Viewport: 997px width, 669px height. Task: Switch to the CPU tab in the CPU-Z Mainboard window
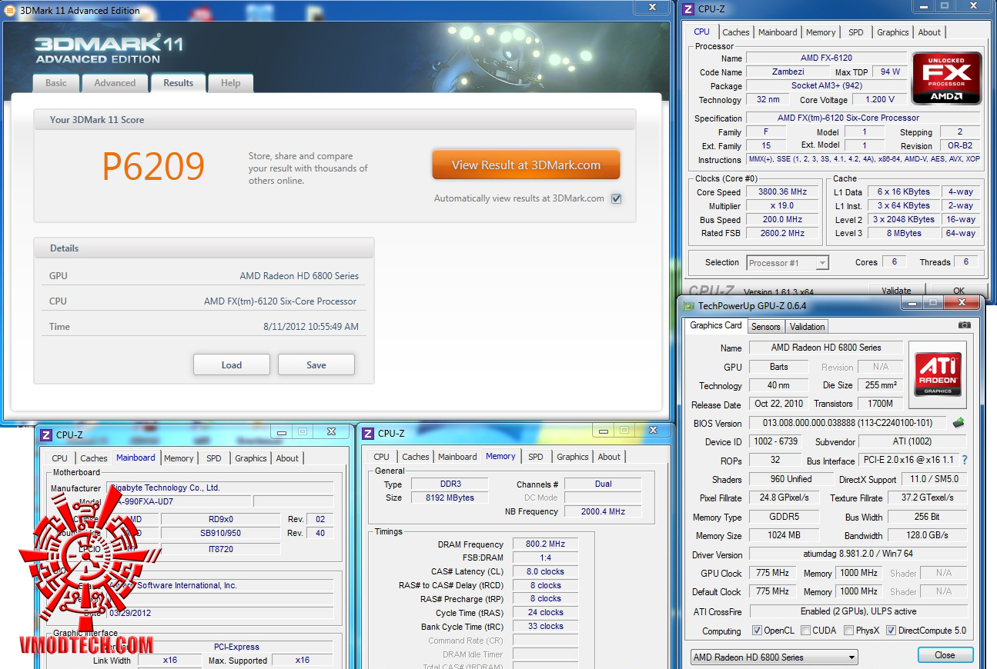(59, 458)
